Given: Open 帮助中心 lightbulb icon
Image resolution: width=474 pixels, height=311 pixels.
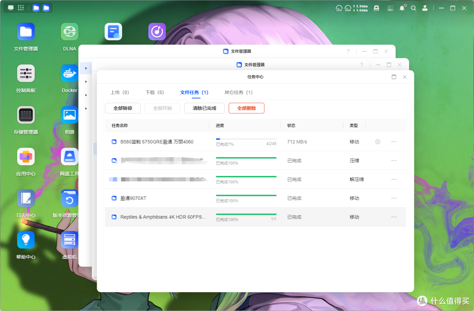Looking at the screenshot, I should pyautogui.click(x=26, y=240).
